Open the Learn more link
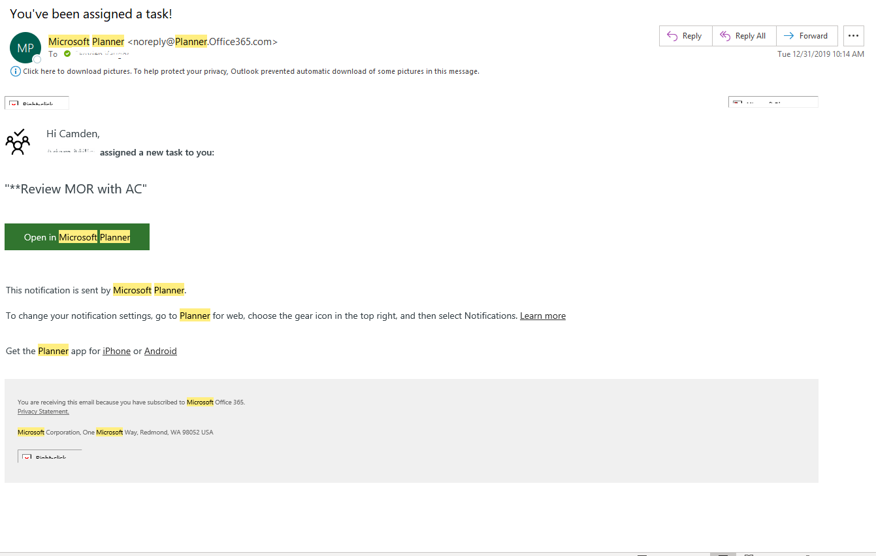This screenshot has height=556, width=876. click(x=543, y=316)
